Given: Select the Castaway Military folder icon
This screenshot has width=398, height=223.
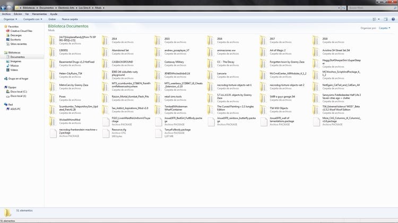Looking at the screenshot, I should (x=158, y=64).
